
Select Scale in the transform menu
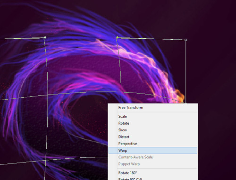pyautogui.click(x=153, y=116)
